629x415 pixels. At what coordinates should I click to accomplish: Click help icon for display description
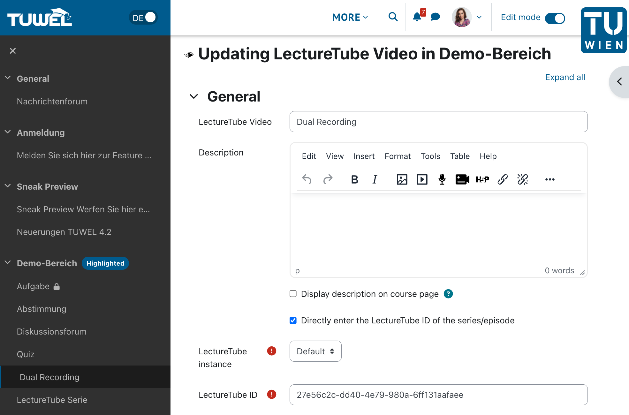pos(448,294)
